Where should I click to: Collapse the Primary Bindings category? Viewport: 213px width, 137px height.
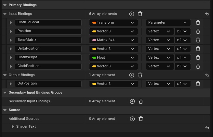5,5
